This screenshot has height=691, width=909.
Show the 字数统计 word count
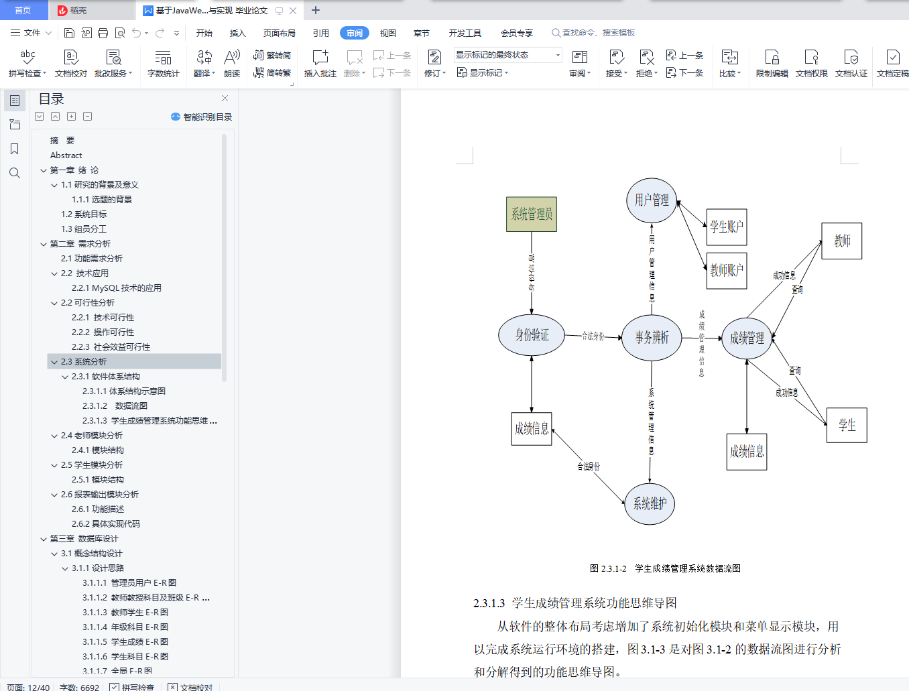[164, 64]
